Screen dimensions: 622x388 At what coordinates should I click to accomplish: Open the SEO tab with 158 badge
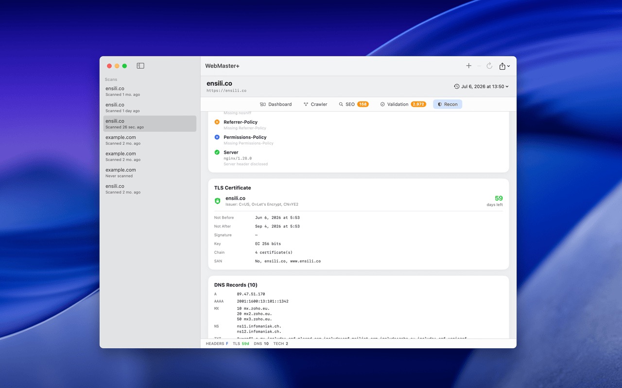pos(354,104)
